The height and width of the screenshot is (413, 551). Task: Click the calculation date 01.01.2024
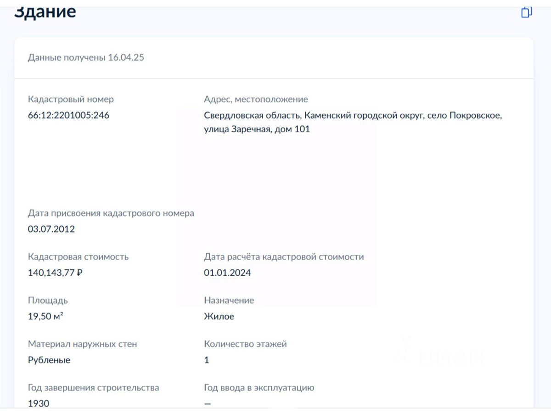[x=227, y=273]
